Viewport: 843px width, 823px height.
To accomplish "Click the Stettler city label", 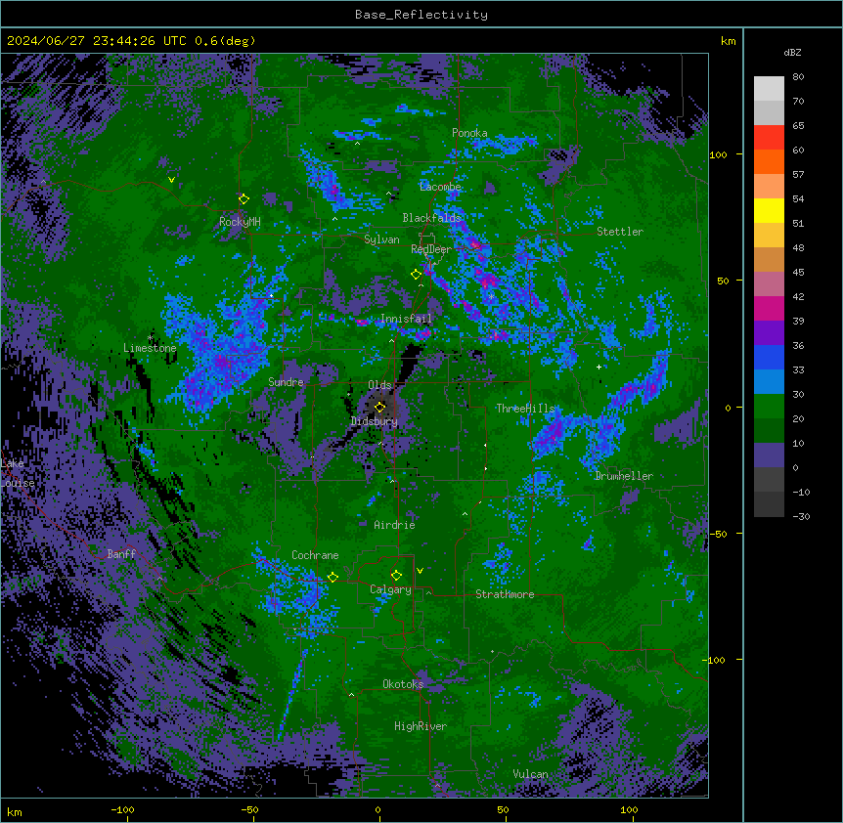I will (620, 232).
